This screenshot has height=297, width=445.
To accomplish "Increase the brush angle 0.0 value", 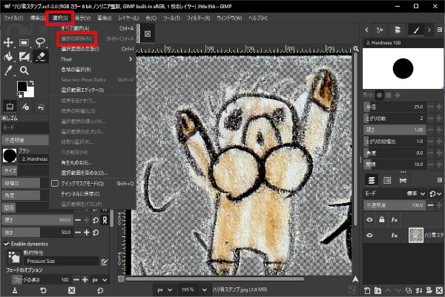I will pos(439,153).
